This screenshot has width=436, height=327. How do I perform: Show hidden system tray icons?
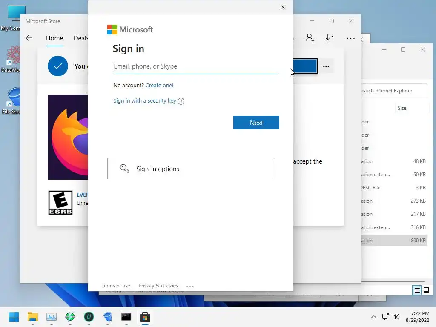(x=374, y=317)
